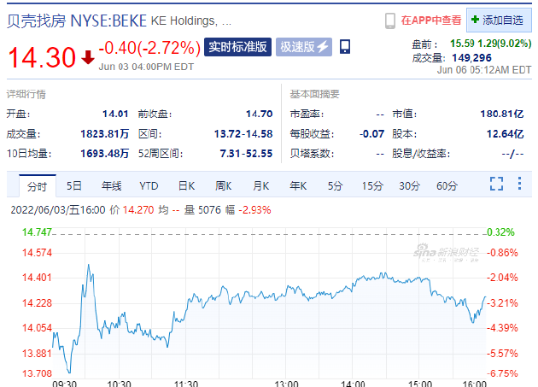Click the 详细行情 section heading

point(26,94)
